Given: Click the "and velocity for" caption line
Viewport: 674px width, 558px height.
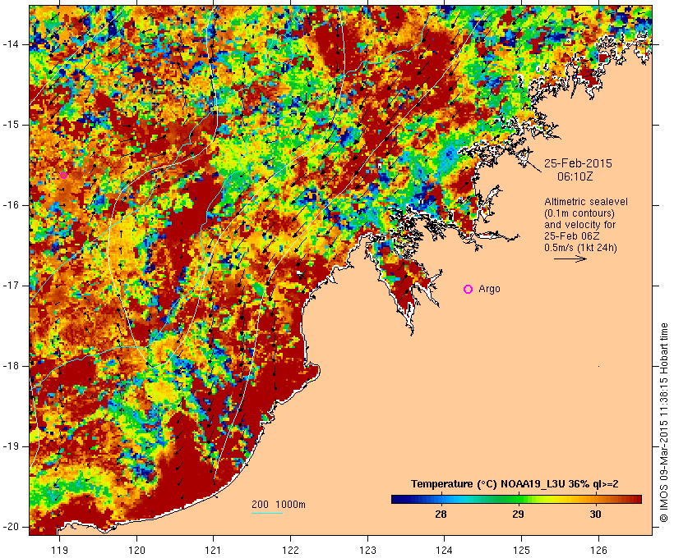Looking at the screenshot, I should point(579,225).
